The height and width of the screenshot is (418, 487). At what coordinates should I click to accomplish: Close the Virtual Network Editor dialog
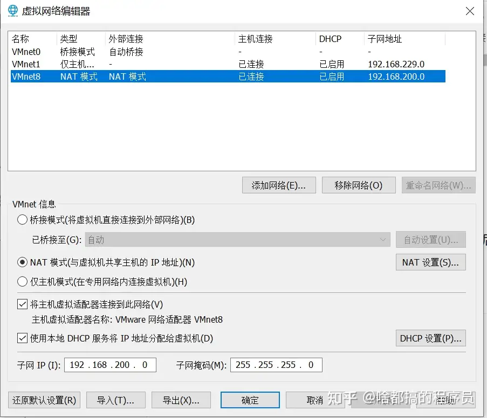point(470,11)
